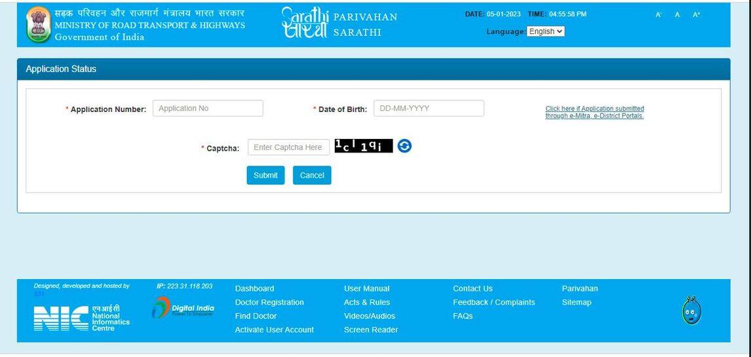
Task: Refresh the captcha image
Action: pos(404,146)
